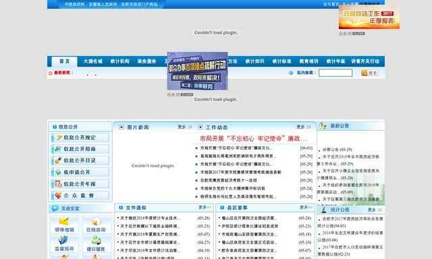Image resolution: width=432 pixels, height=259 pixels.
Task: Open 2017年合肥市人口变动抽样调查 bulletin link
Action: [x=350, y=251]
